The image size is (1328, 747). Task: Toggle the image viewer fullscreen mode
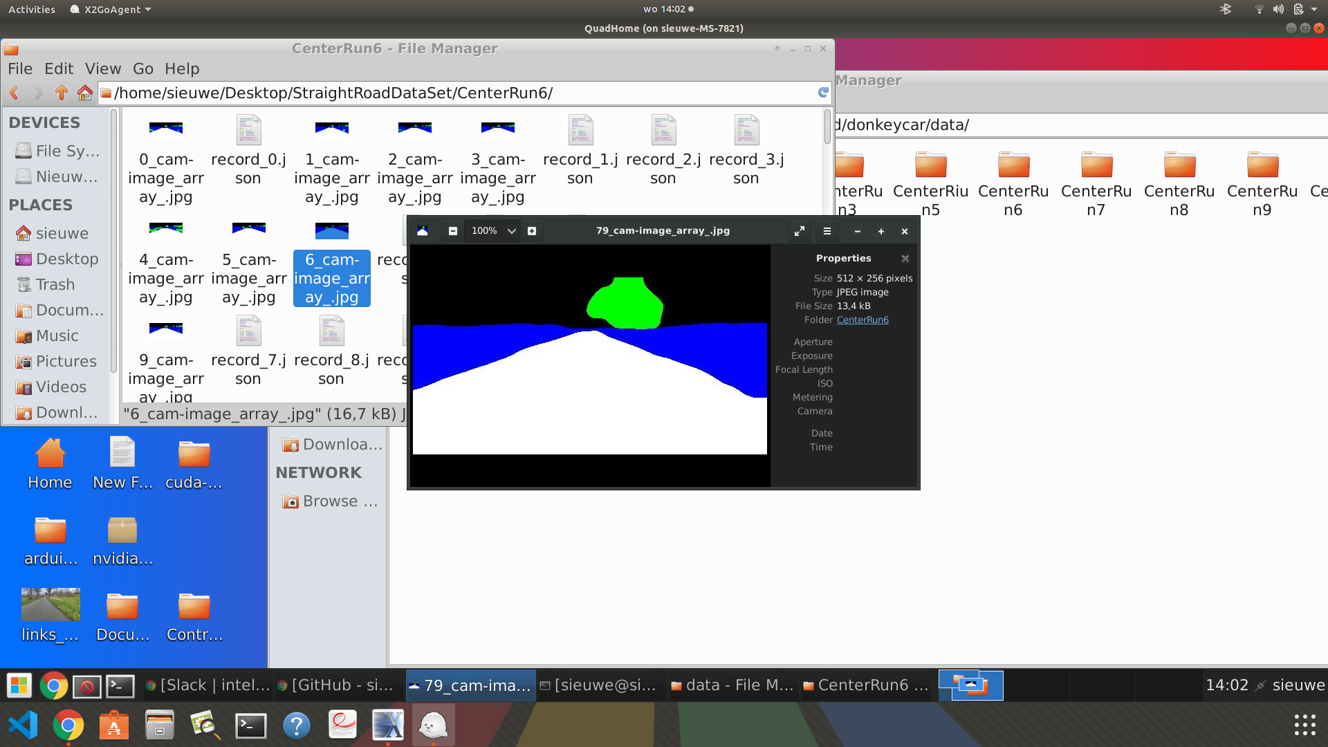pyautogui.click(x=798, y=231)
